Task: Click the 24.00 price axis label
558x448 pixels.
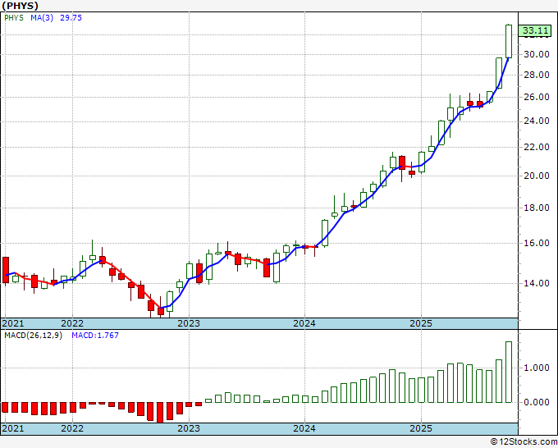Action: pyautogui.click(x=537, y=121)
